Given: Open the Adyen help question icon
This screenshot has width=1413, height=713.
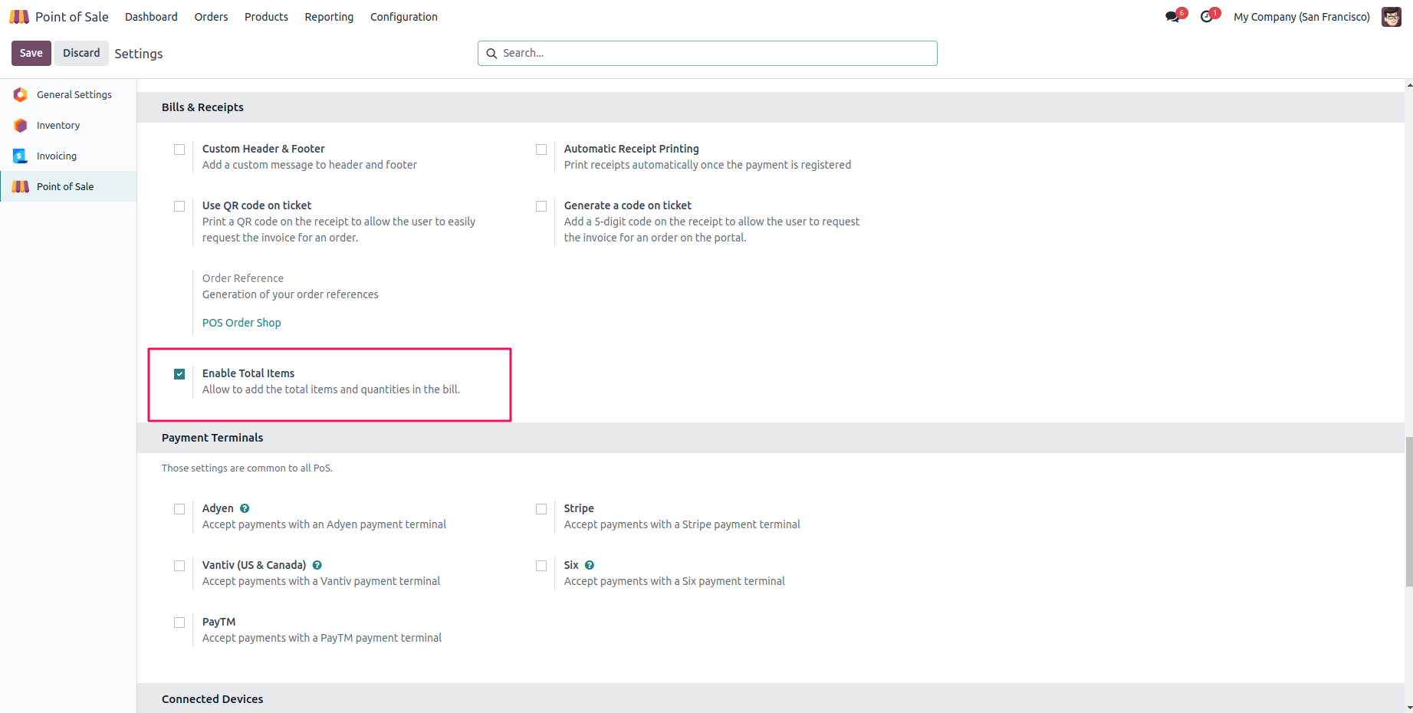Looking at the screenshot, I should 245,508.
